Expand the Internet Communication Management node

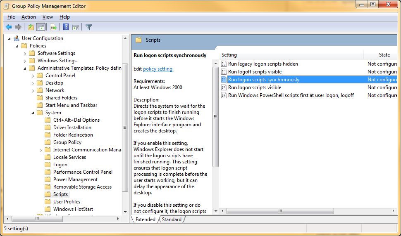pos(41,150)
